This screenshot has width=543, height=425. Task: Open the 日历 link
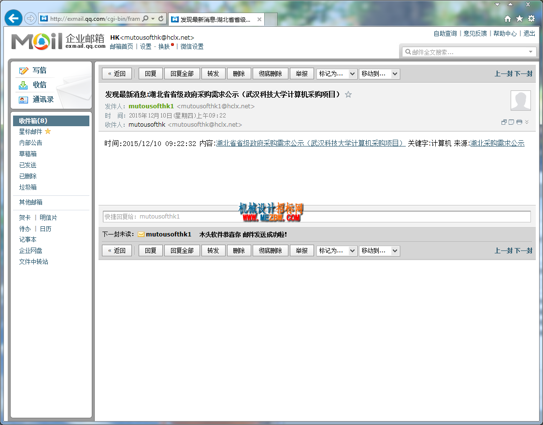point(45,229)
